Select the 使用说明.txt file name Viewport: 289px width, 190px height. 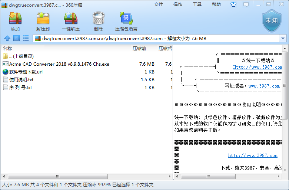tap(21, 79)
